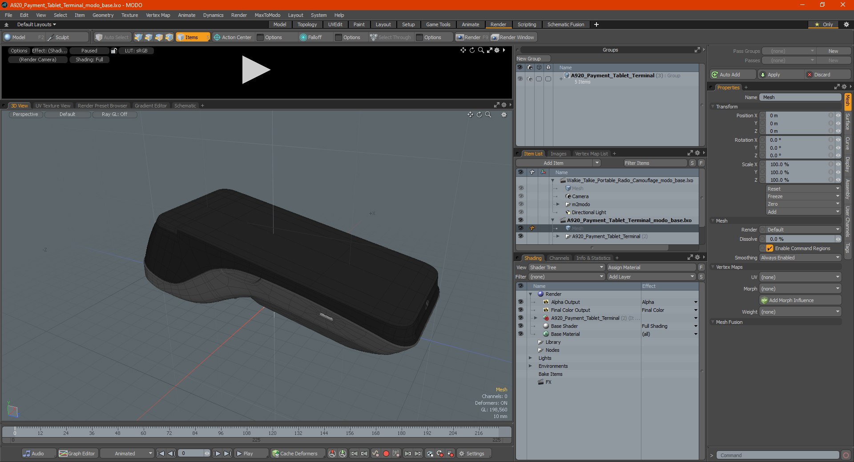Click Dissolve 0.0 % slider field

click(800, 239)
